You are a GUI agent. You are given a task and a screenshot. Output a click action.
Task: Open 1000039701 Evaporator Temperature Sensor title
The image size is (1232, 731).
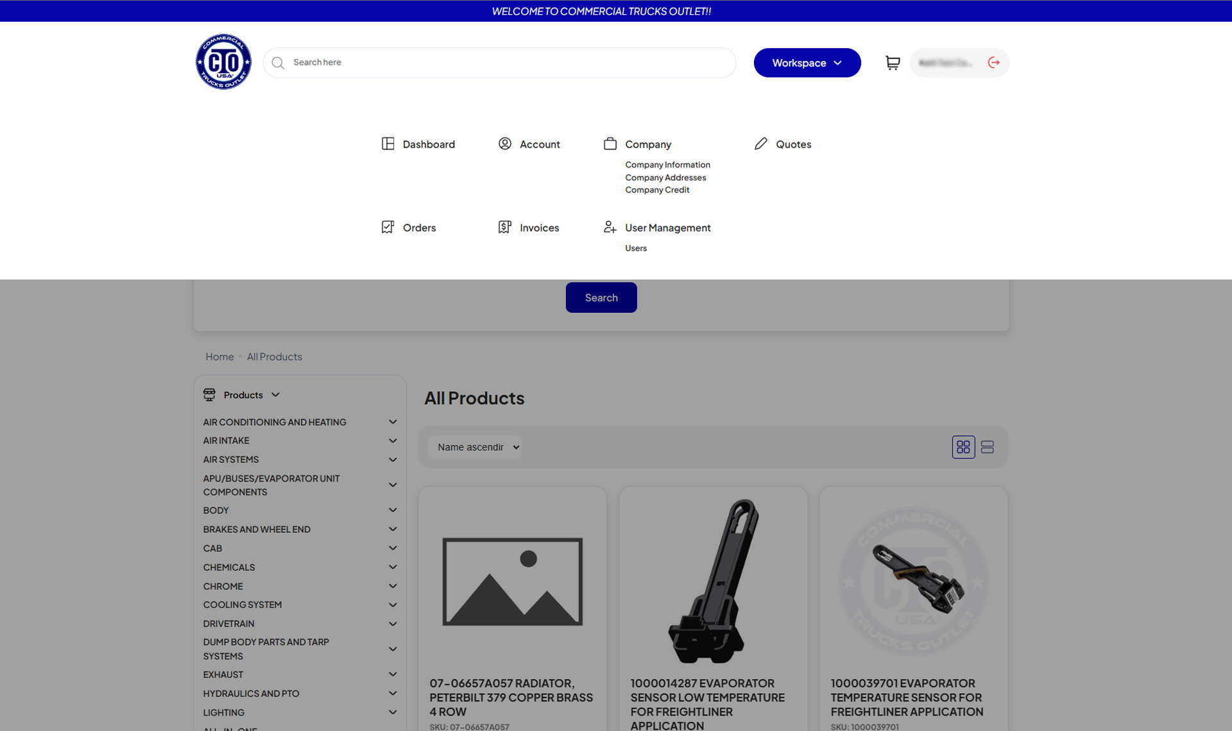[x=907, y=698]
